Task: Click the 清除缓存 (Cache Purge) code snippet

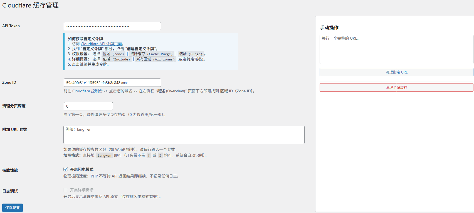Action: coord(152,54)
